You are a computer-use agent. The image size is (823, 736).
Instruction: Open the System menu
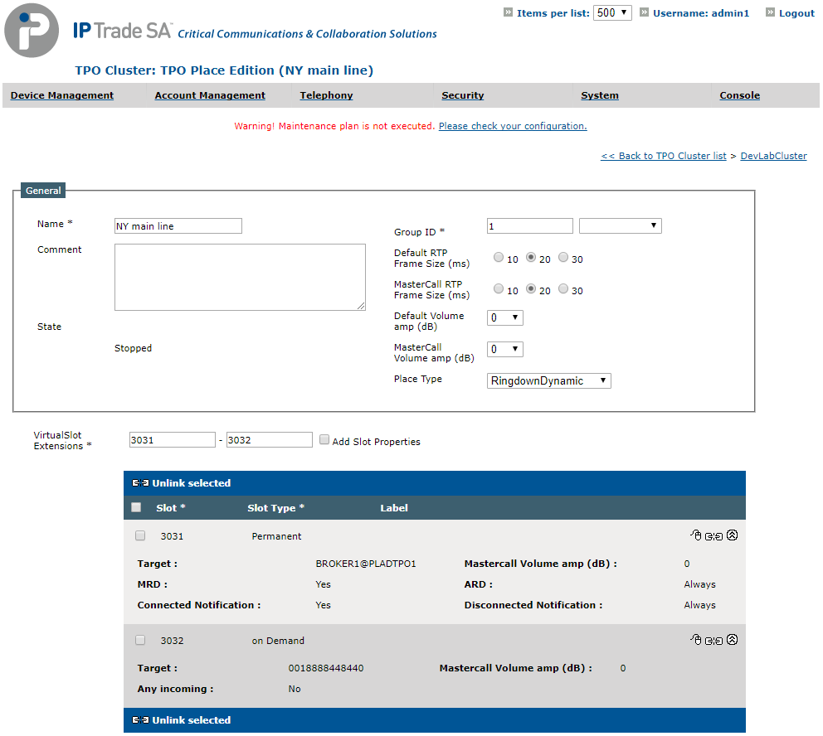[600, 95]
